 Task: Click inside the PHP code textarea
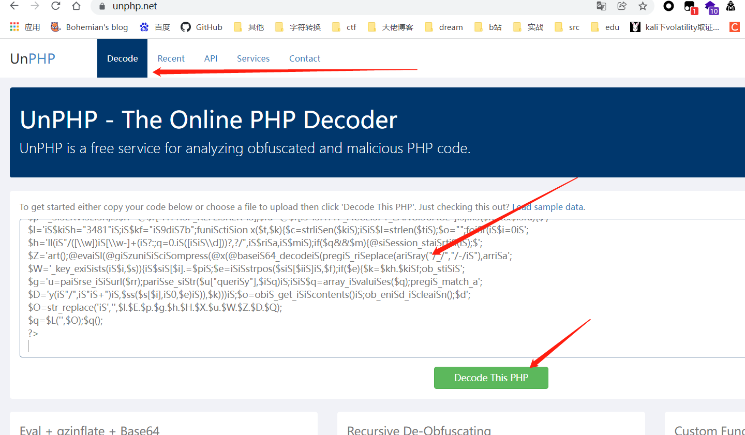(382, 288)
